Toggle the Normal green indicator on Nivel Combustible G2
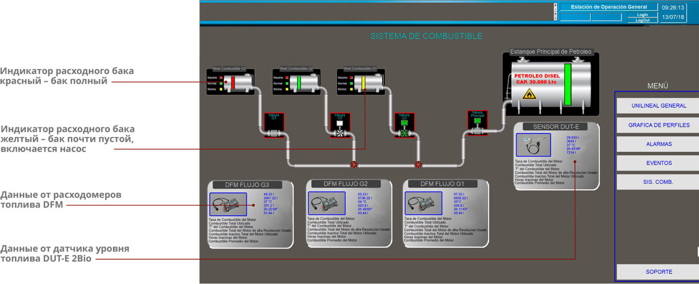699x284 pixels. click(287, 84)
